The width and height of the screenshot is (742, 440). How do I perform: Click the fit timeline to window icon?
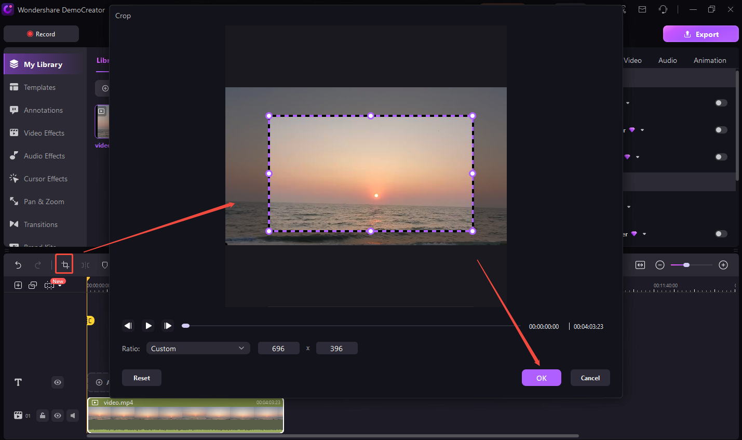[640, 265]
